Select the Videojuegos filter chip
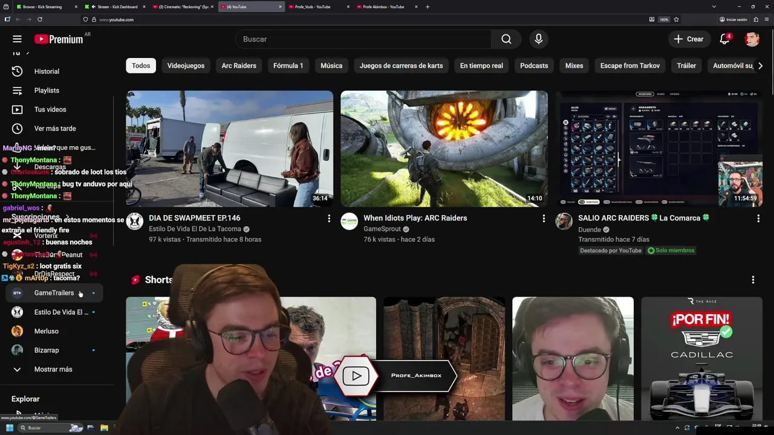 click(x=186, y=65)
